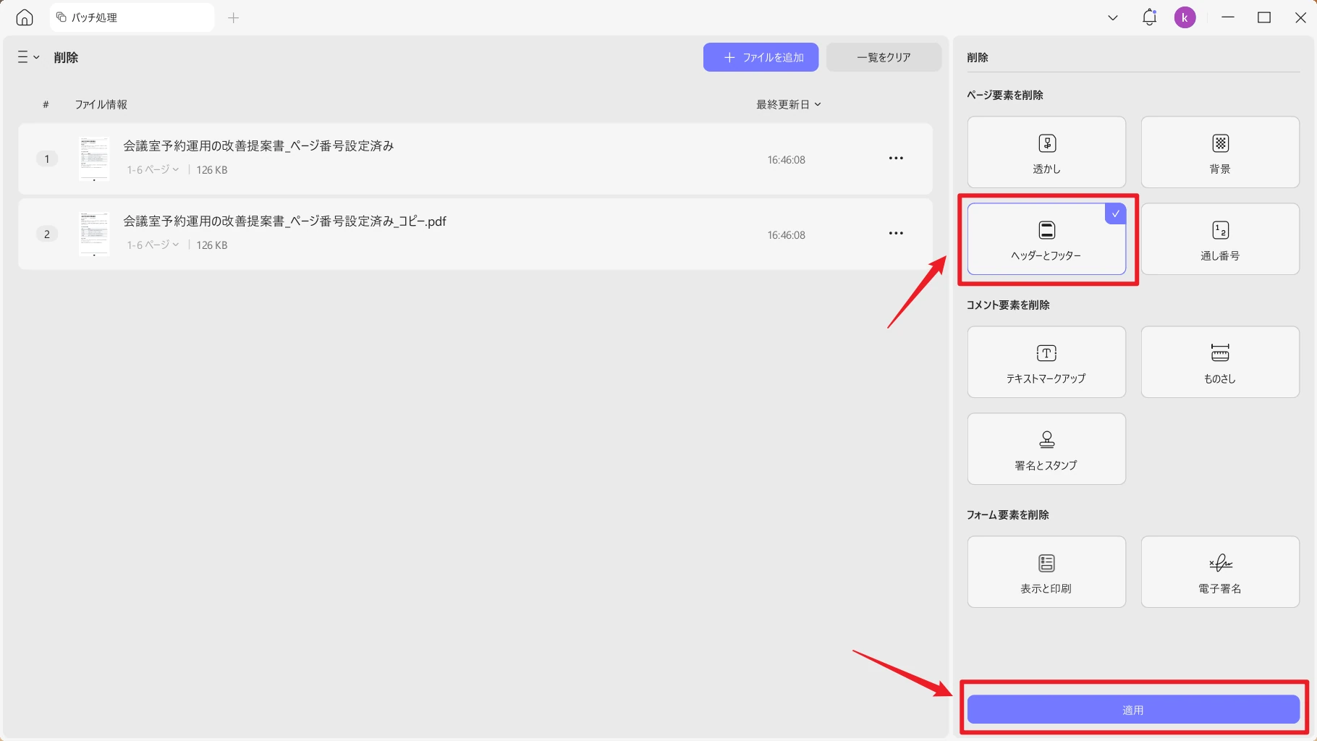This screenshot has width=1317, height=741.
Task: Change sort by 最終更新日
Action: [x=789, y=104]
